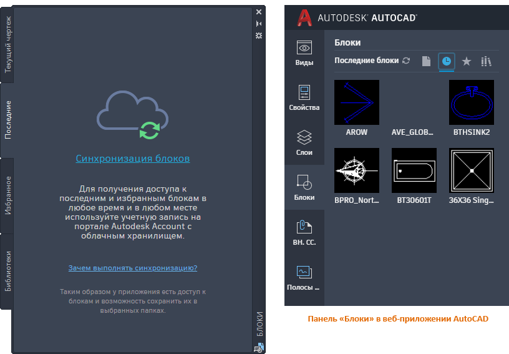Click the Синхронизация блоков link
The width and height of the screenshot is (509, 354).
133,159
